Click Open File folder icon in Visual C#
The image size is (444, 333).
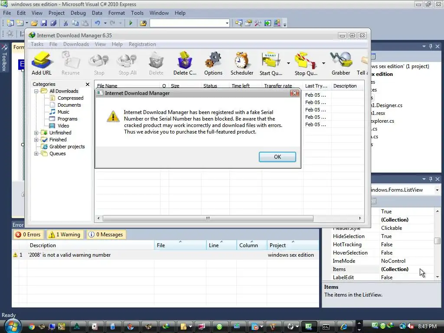coord(34,23)
